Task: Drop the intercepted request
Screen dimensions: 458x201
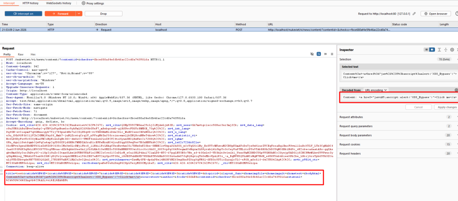Action: coord(103,14)
